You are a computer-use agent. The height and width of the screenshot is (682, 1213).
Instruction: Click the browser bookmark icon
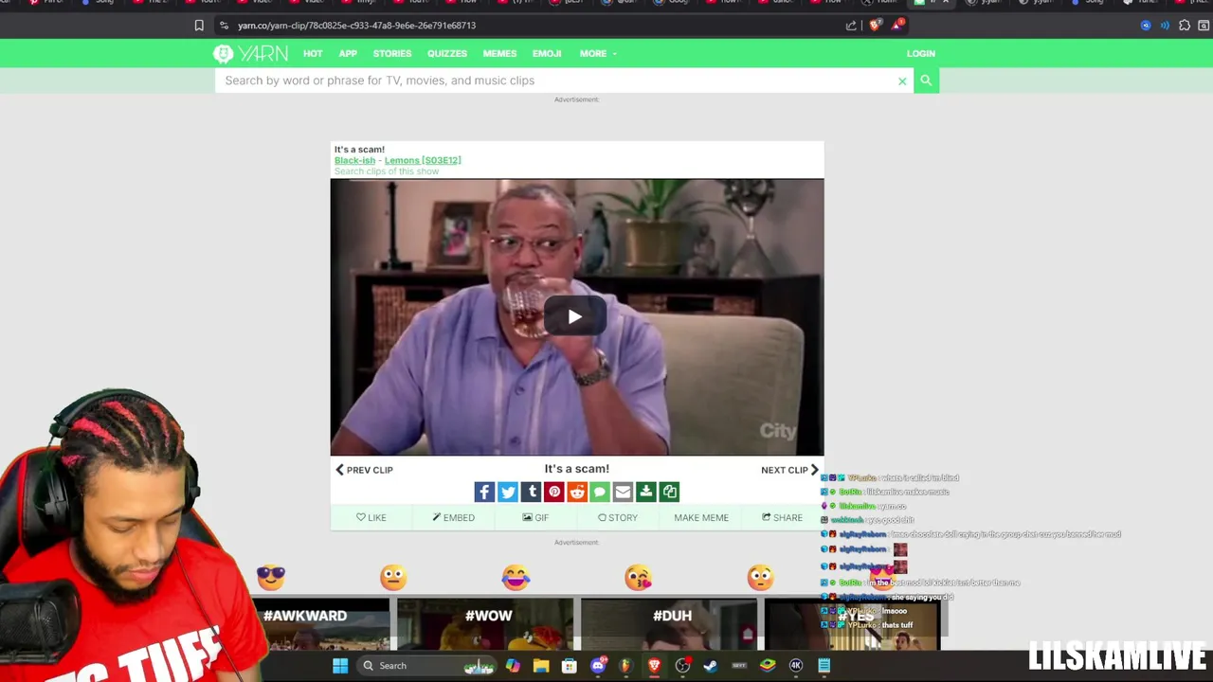199,26
